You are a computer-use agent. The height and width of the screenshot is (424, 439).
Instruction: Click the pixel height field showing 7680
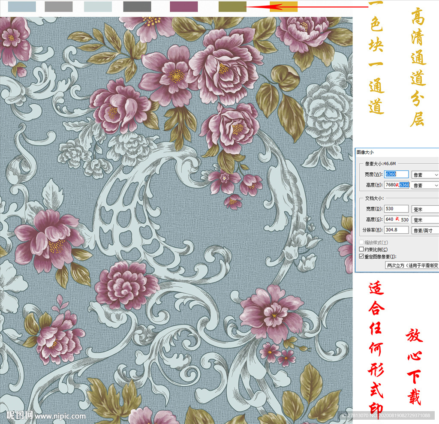397,185
